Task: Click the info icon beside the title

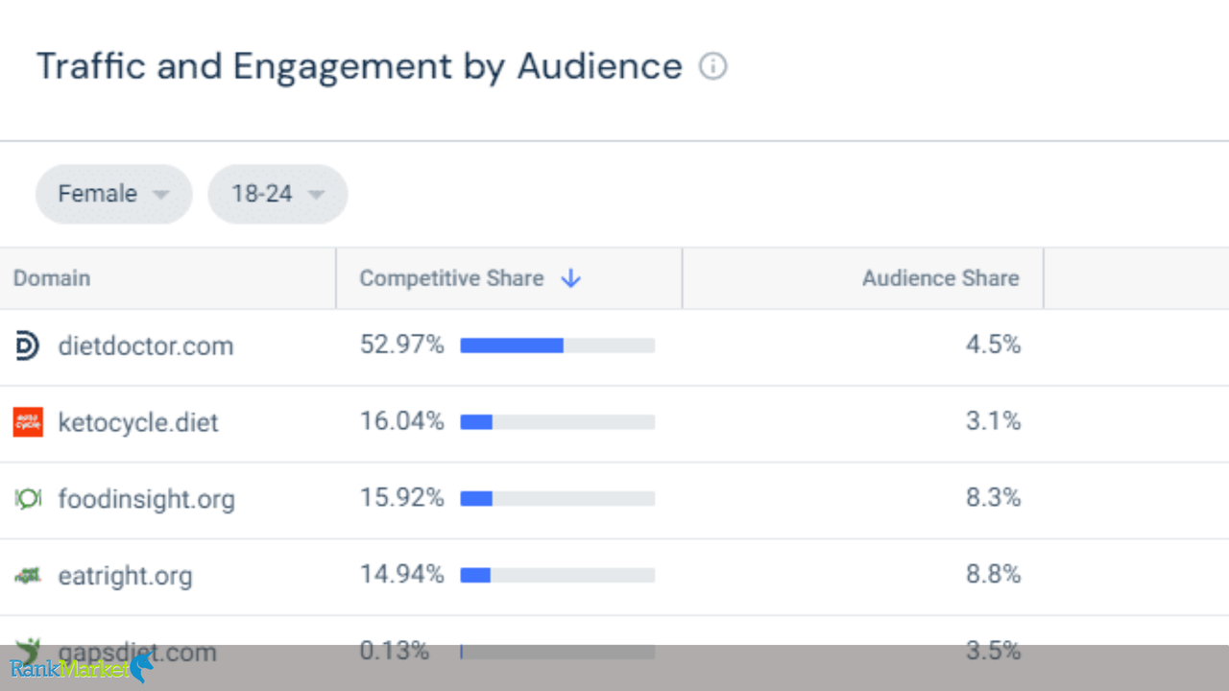Action: (x=712, y=67)
